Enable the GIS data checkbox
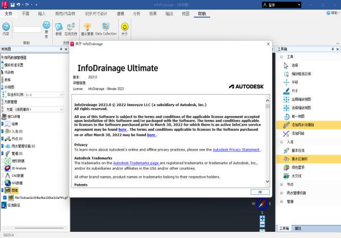 pyautogui.click(x=2, y=183)
